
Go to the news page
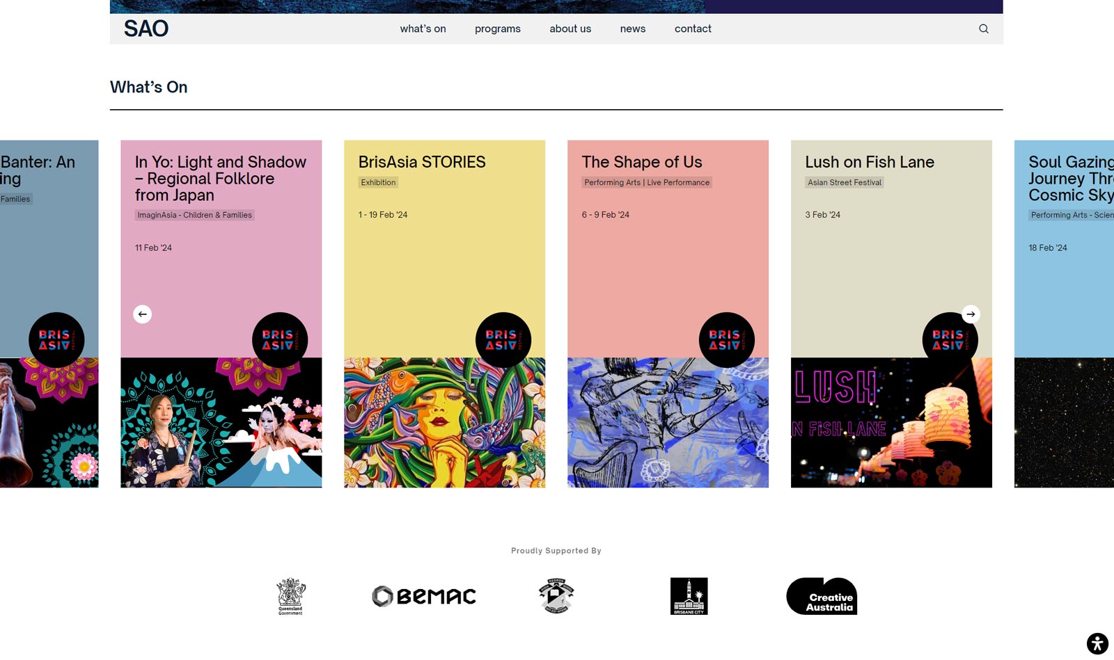point(633,29)
